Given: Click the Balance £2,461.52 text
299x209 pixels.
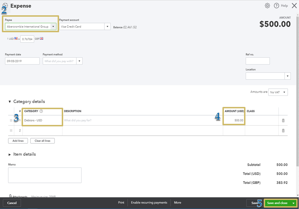Looking at the screenshot, I should [x=125, y=27].
